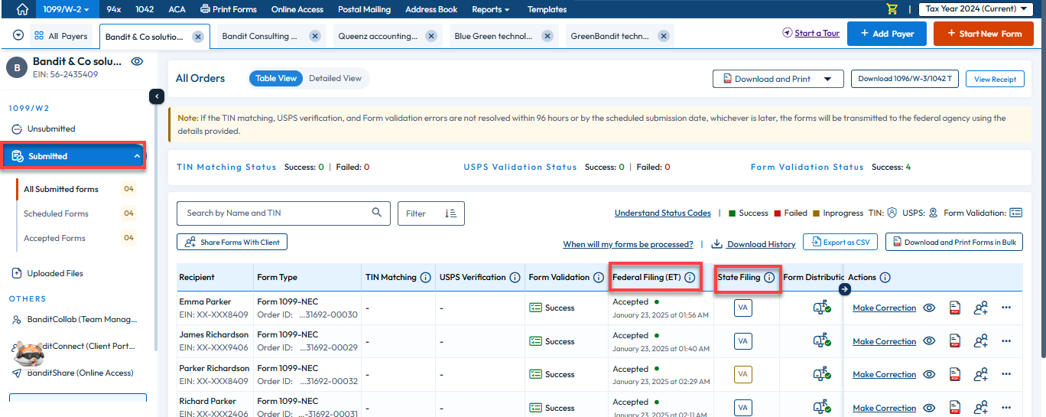Open Understand Status Codes link

click(x=663, y=213)
